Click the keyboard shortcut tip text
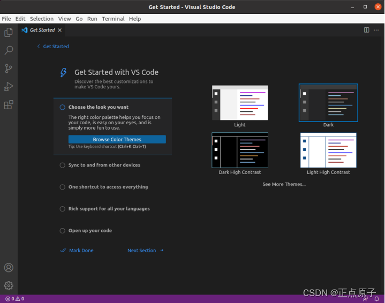The width and height of the screenshot is (385, 303). pos(107,147)
